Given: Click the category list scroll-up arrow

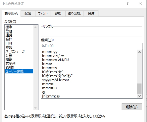Looking at the screenshot, I should (36, 28).
